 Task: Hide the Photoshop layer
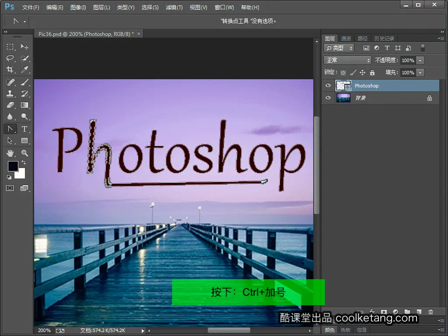(x=328, y=85)
